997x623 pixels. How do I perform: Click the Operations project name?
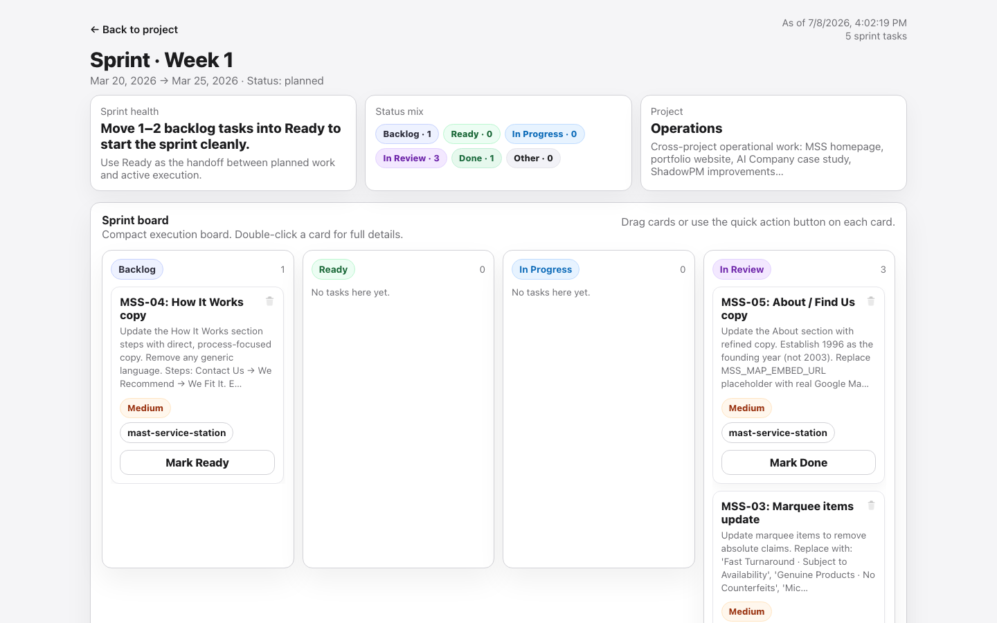tap(686, 129)
